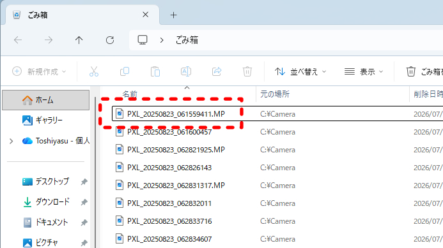Select file PXL_20250823_062834607

click(x=169, y=239)
